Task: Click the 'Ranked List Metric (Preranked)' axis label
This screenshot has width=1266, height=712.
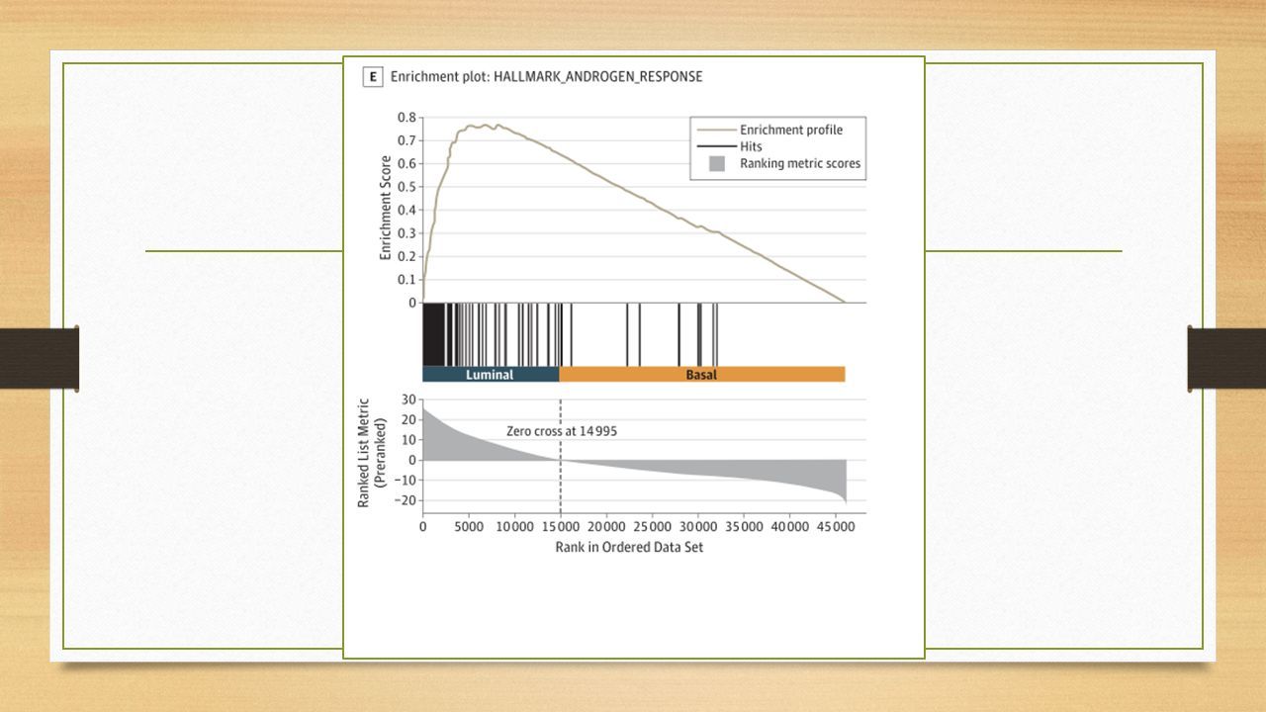Action: [371, 453]
